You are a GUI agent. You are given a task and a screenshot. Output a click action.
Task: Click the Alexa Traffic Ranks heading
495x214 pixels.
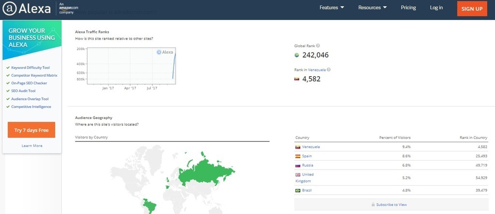(92, 32)
